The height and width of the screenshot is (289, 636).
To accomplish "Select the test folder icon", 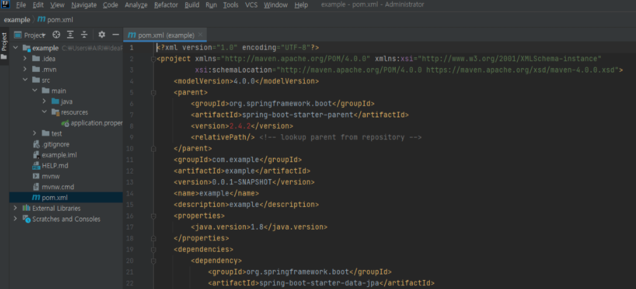I will [x=46, y=134].
